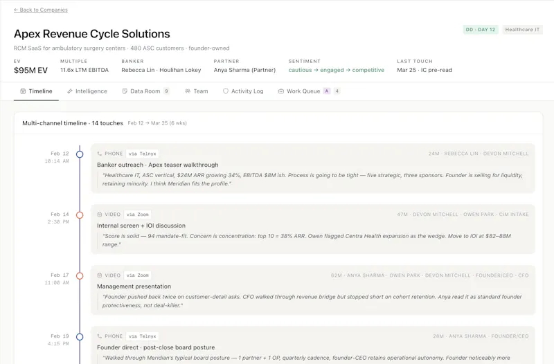
Task: Click the video icon on Internal screen entry
Action: point(100,215)
